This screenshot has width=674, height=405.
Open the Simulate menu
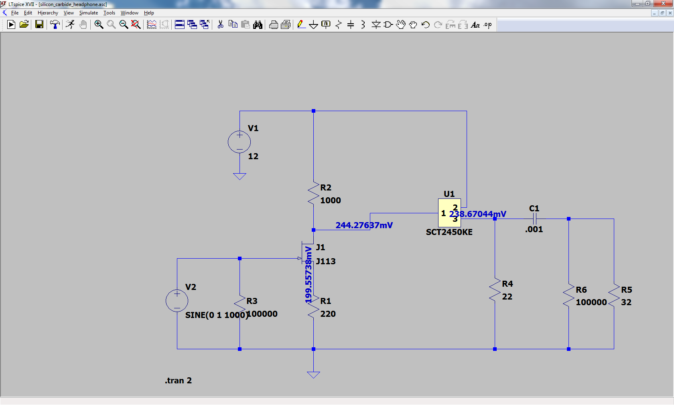[x=88, y=13]
